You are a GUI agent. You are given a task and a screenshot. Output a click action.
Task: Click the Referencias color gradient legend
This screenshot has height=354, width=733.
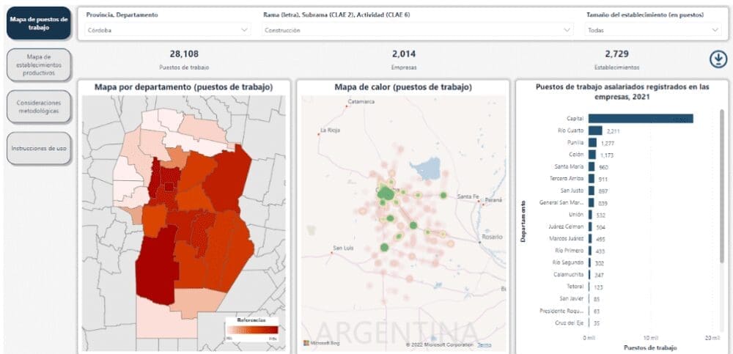(x=253, y=329)
